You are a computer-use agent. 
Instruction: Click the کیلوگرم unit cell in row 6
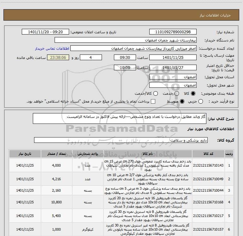coord(88,229)
